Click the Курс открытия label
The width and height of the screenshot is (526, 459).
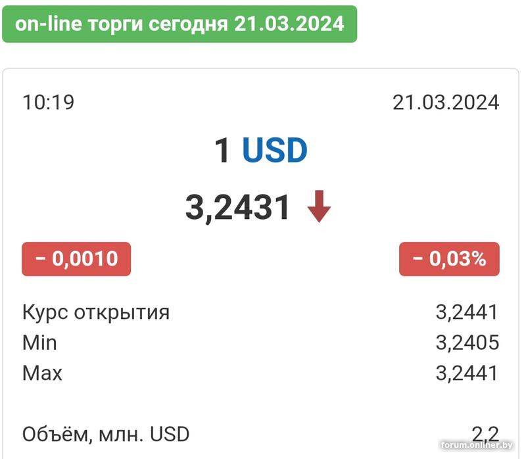point(96,312)
